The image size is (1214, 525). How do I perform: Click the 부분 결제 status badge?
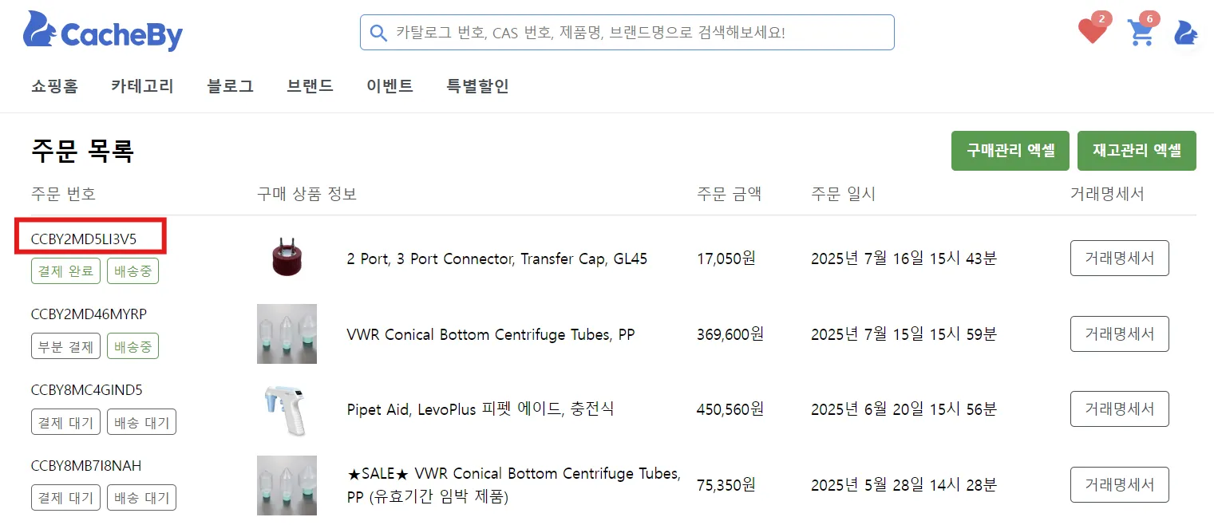66,347
